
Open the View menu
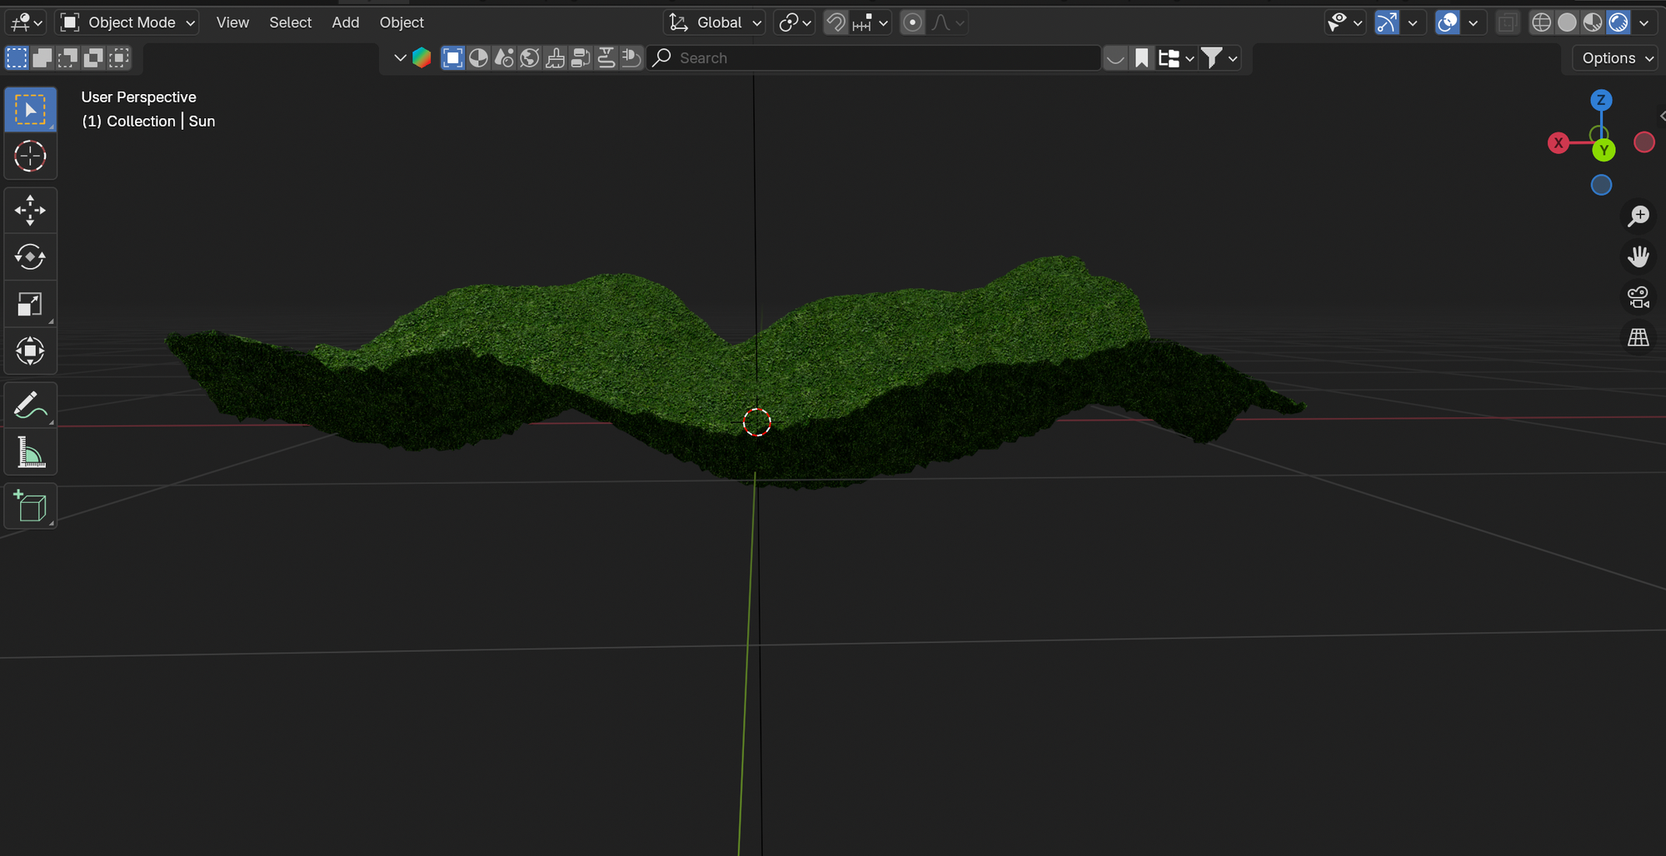pyautogui.click(x=232, y=22)
